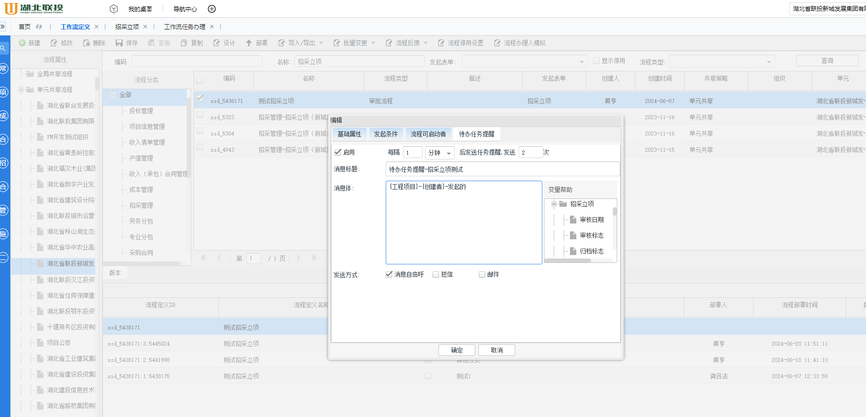Viewport: 866px width, 417px height.
Task: Click the 保存 (Save) disk icon
Action: click(x=119, y=43)
